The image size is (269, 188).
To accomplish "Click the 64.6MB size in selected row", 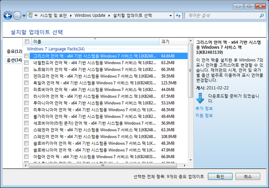I will pos(168,56).
